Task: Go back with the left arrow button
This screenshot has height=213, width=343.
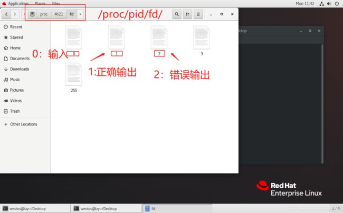Action: [6, 14]
